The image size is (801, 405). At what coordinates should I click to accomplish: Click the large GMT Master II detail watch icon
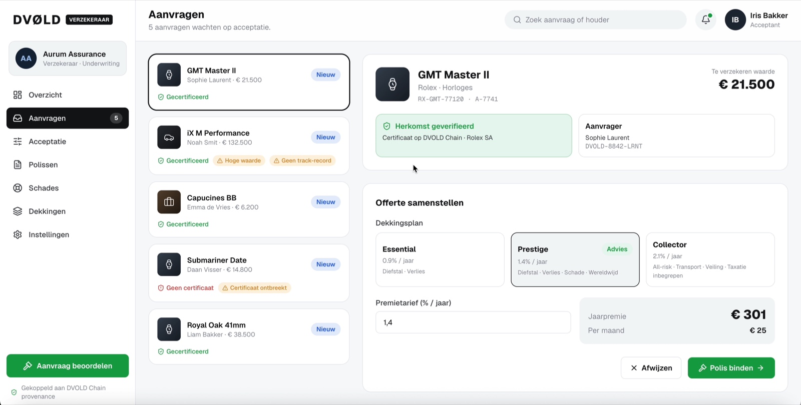(x=392, y=84)
